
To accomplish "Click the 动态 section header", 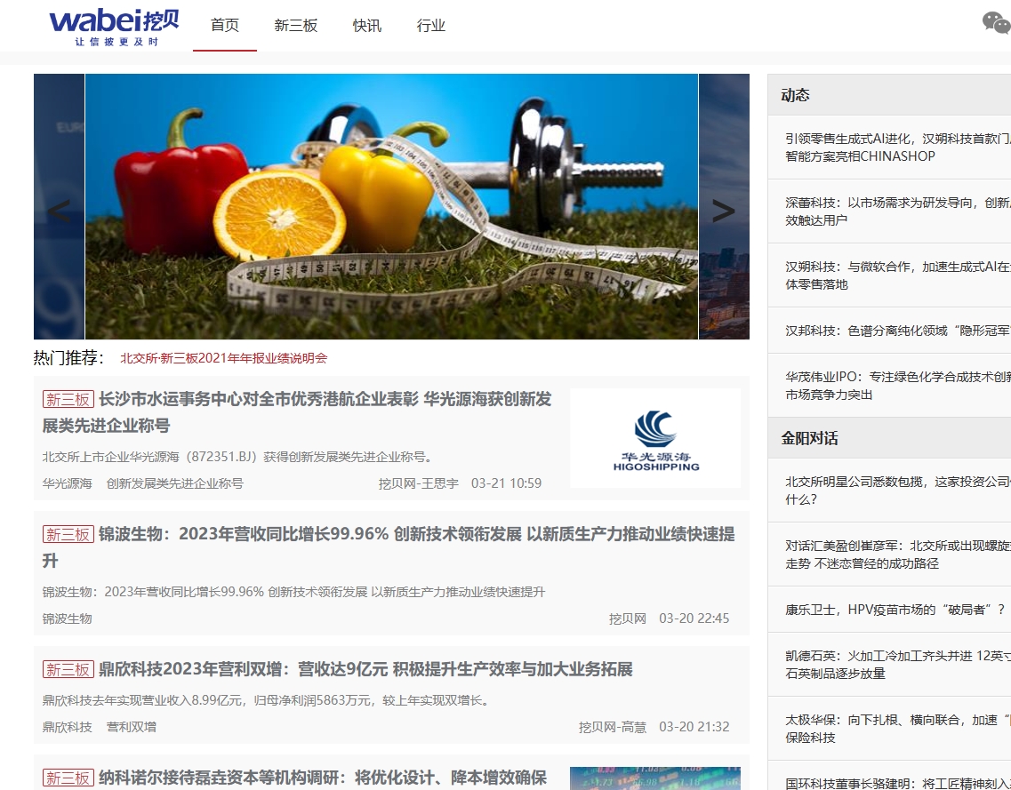I will pyautogui.click(x=794, y=94).
